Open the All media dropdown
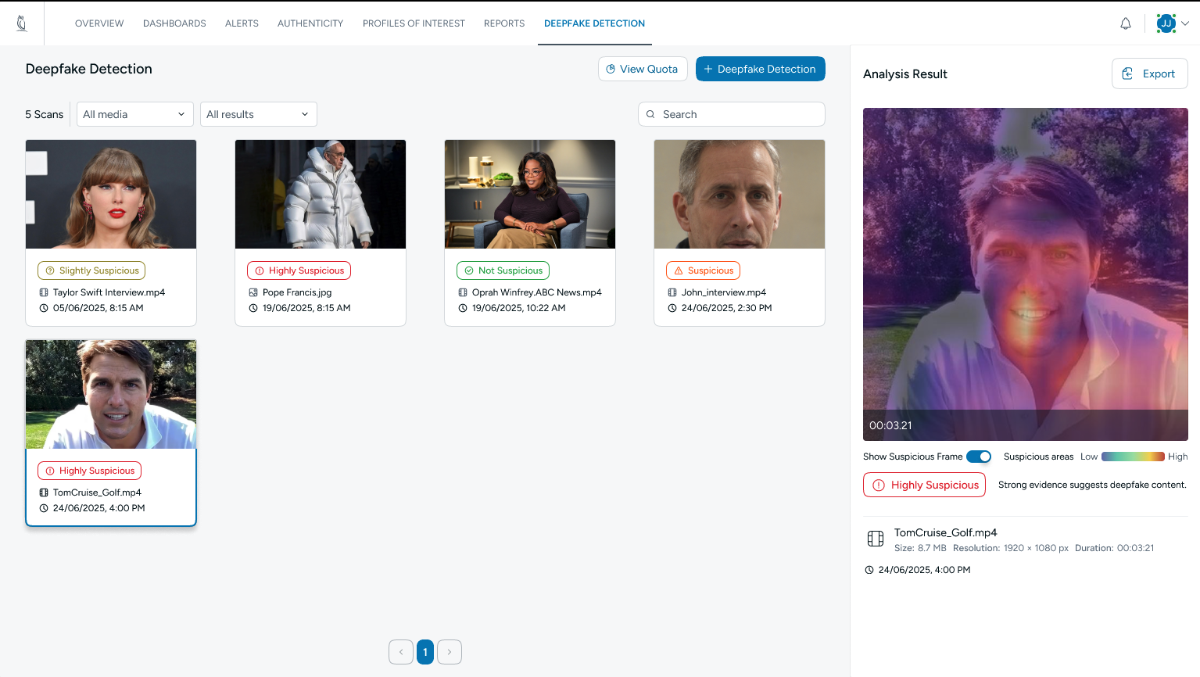 135,114
